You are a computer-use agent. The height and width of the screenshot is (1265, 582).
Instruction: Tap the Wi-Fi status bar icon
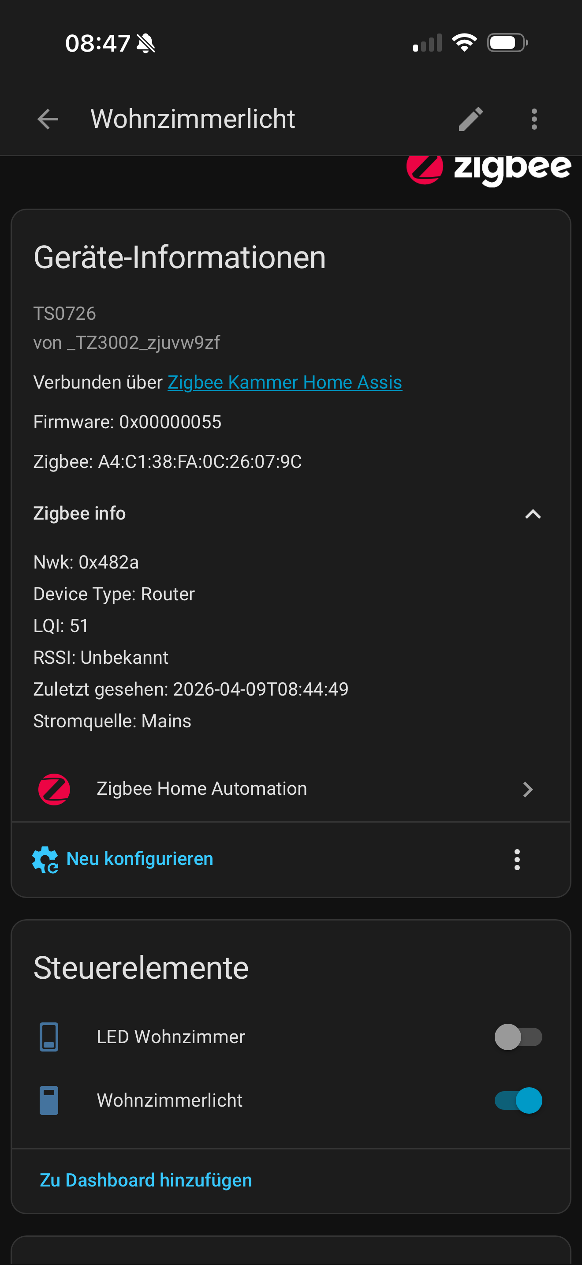coord(464,43)
